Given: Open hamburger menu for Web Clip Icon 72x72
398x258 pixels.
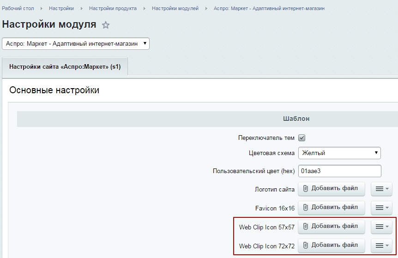Looking at the screenshot, I should [381, 246].
